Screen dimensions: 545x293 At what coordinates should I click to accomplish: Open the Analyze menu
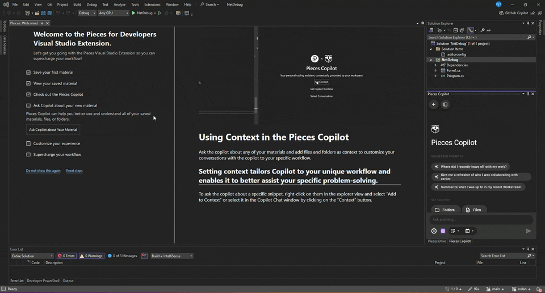(x=120, y=5)
